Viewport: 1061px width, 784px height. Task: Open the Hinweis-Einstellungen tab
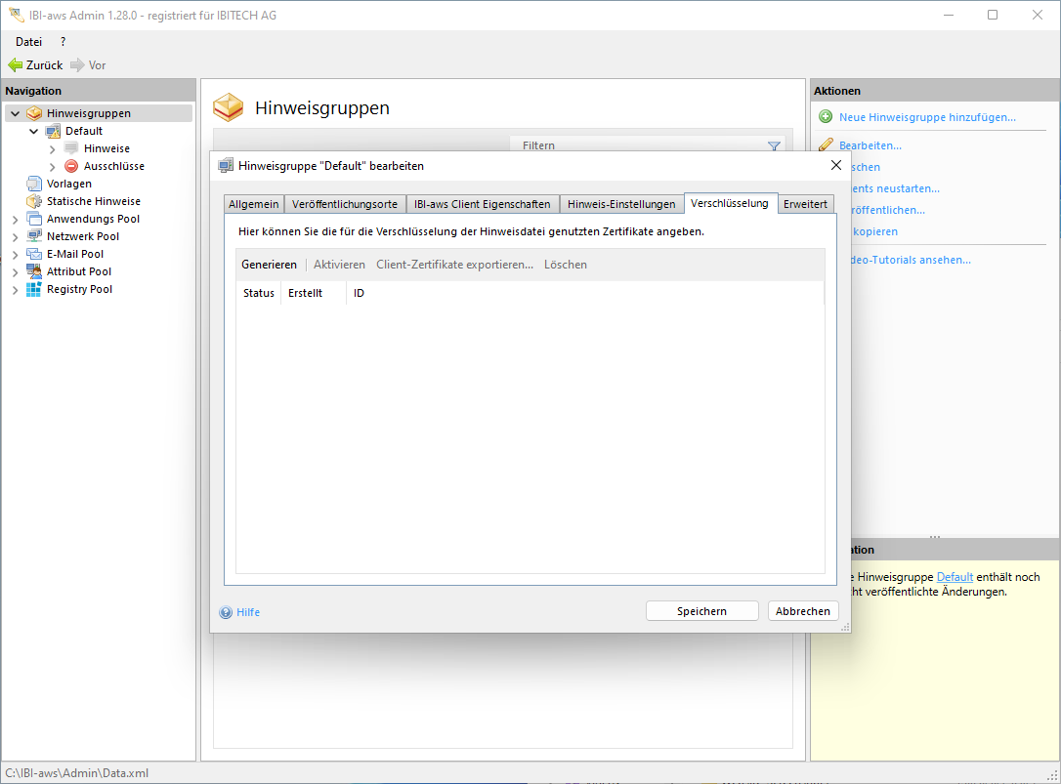[621, 204]
